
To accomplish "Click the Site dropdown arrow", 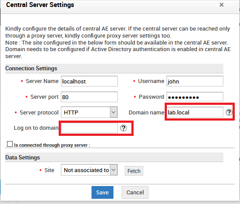I will click(113, 170).
